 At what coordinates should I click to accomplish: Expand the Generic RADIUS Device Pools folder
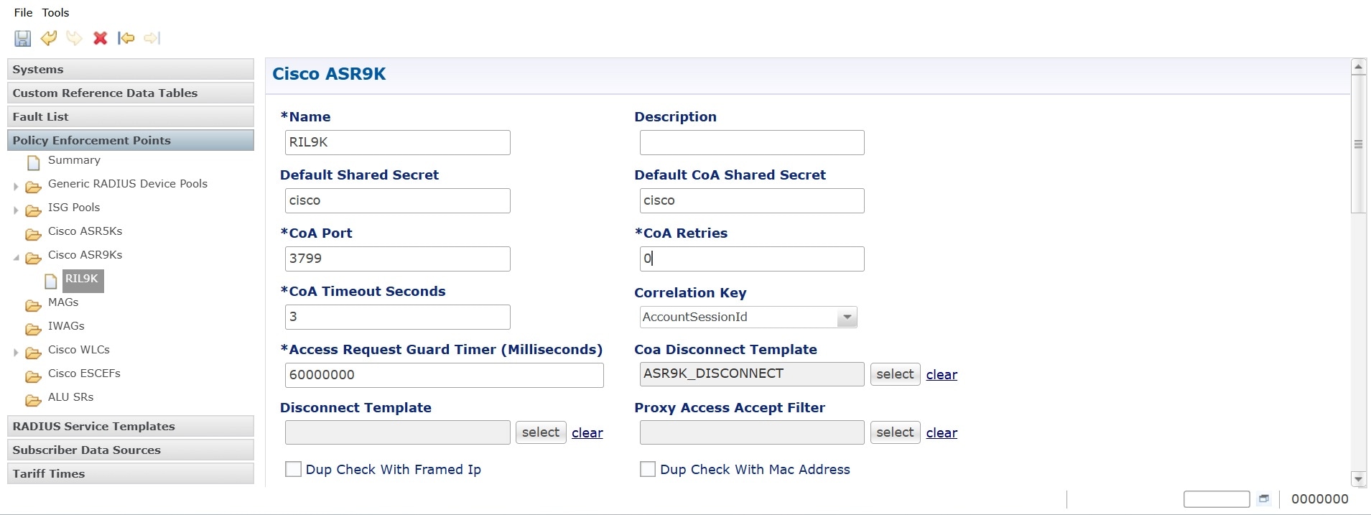pos(16,187)
